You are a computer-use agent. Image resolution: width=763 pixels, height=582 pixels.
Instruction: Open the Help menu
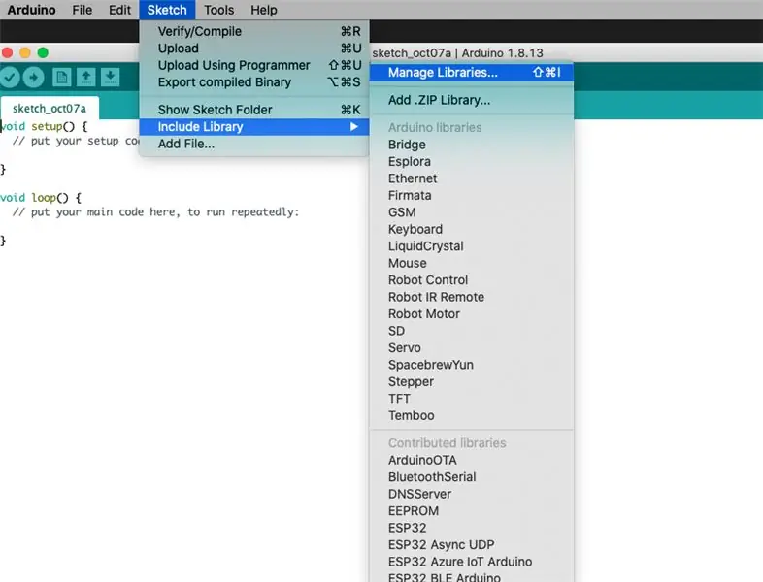click(264, 10)
